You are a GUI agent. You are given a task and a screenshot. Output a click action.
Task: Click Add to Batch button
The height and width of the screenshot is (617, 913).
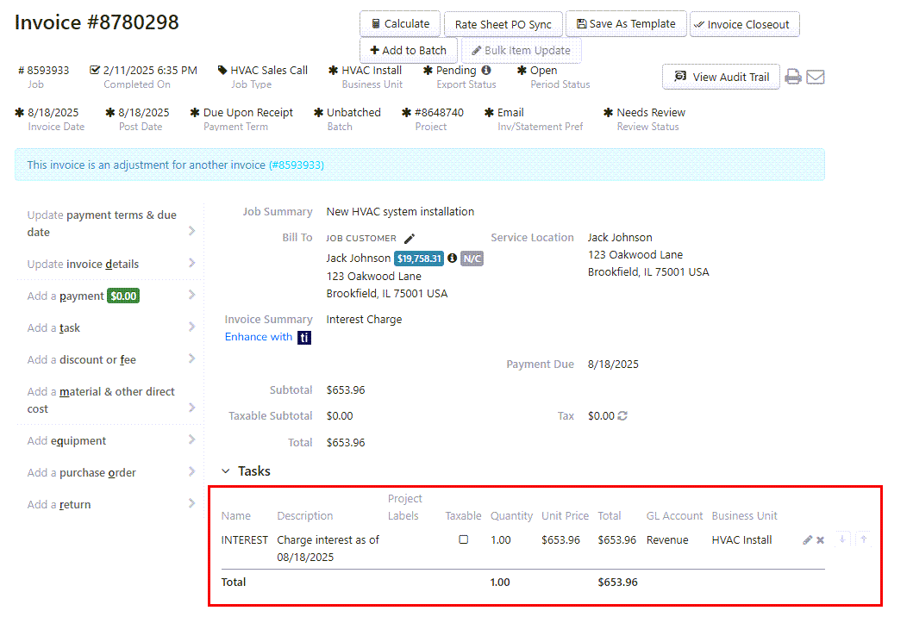(409, 51)
